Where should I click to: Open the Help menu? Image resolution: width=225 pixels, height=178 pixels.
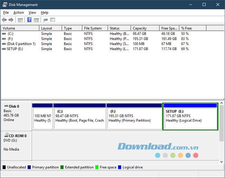point(45,12)
